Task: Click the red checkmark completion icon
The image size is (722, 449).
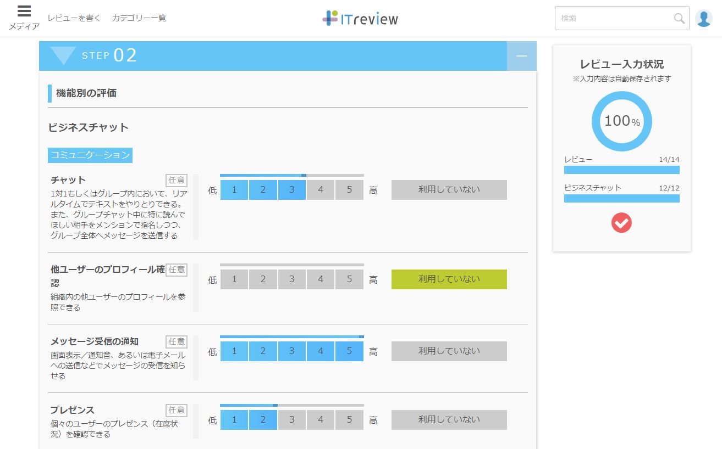Action: [621, 223]
